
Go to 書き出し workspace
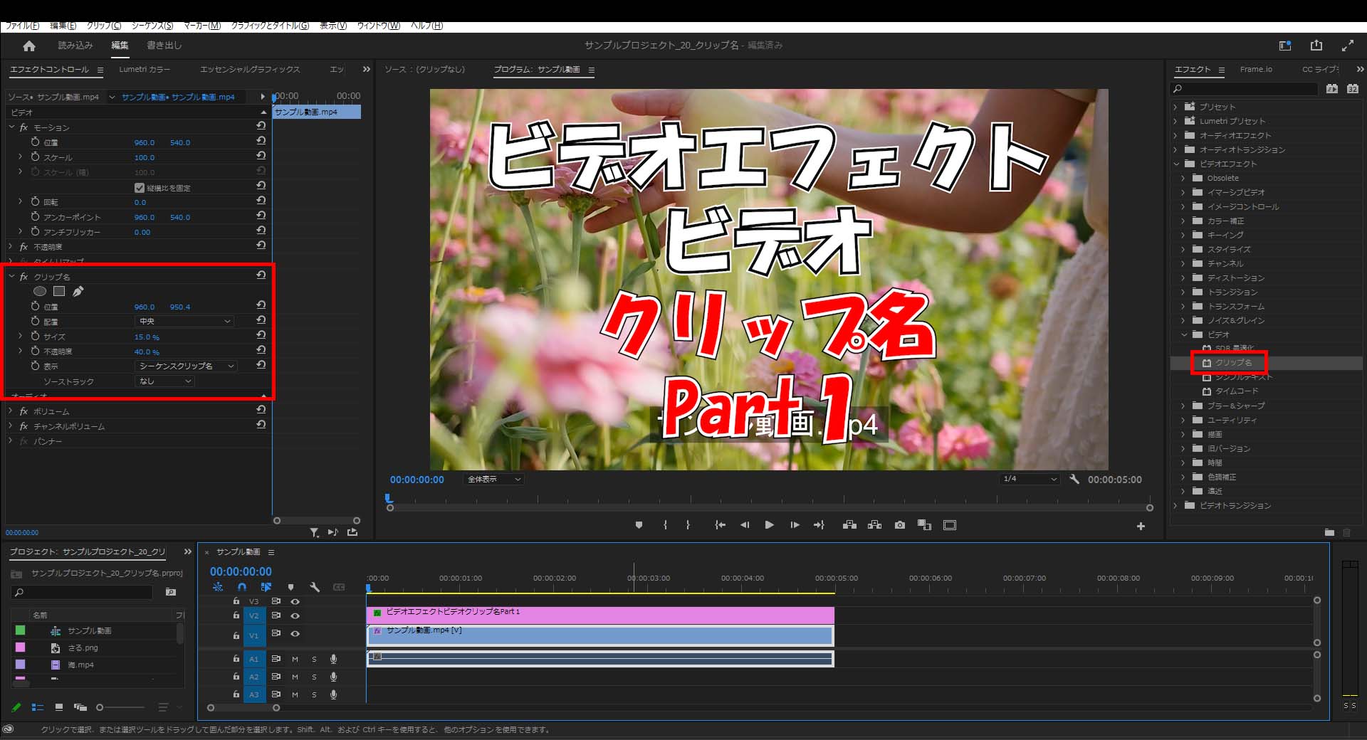164,45
